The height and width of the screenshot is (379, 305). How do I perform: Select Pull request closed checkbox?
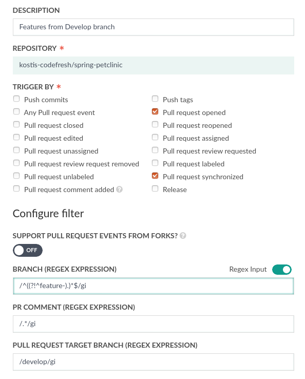(16, 124)
